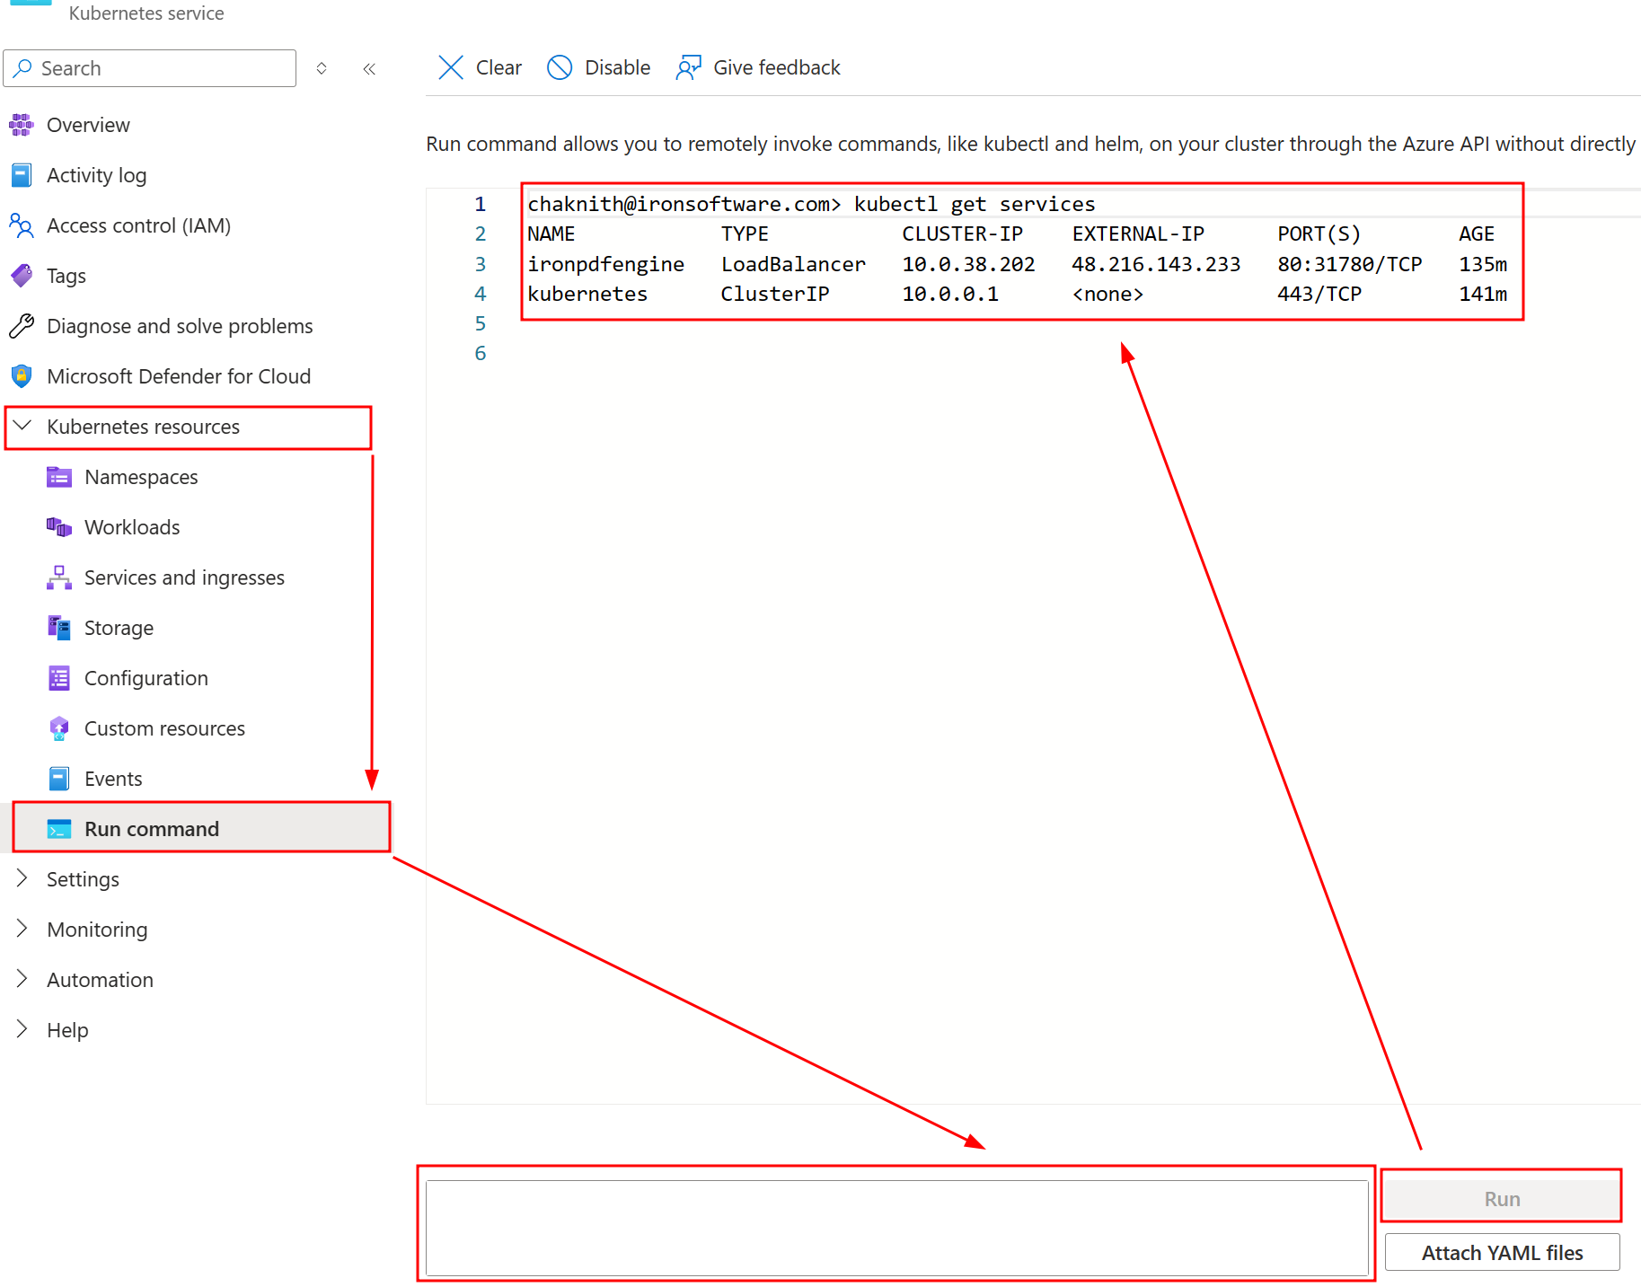Image resolution: width=1641 pixels, height=1287 pixels.
Task: Click the search magnifier icon
Action: 23,68
